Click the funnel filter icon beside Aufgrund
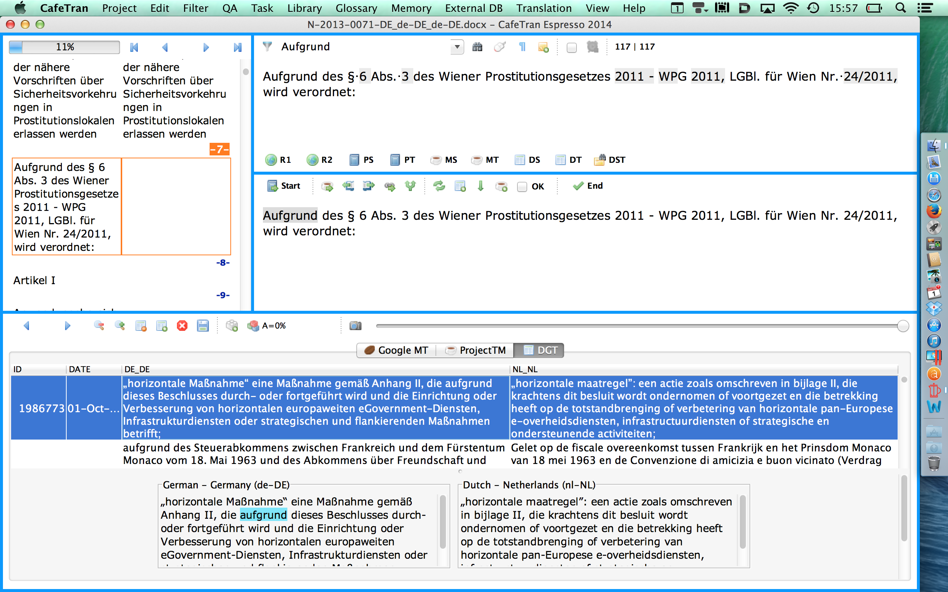Viewport: 948px width, 592px height. [x=268, y=47]
